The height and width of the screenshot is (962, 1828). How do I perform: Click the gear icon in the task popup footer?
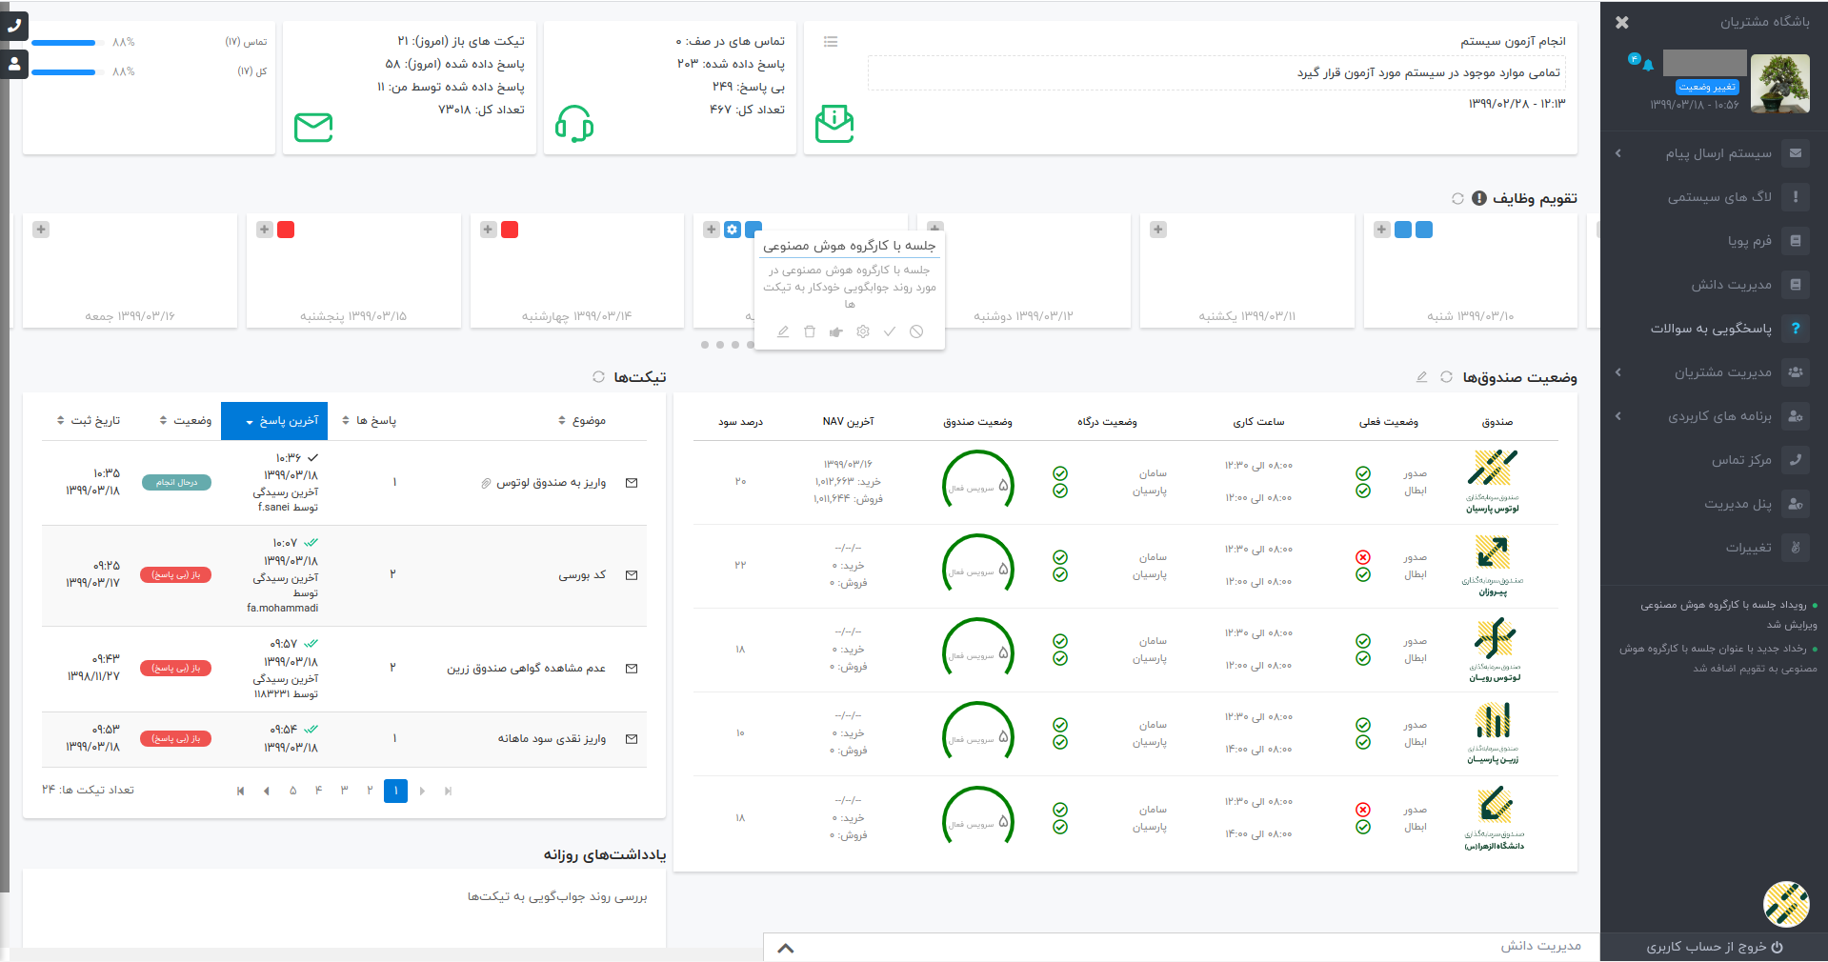click(863, 331)
